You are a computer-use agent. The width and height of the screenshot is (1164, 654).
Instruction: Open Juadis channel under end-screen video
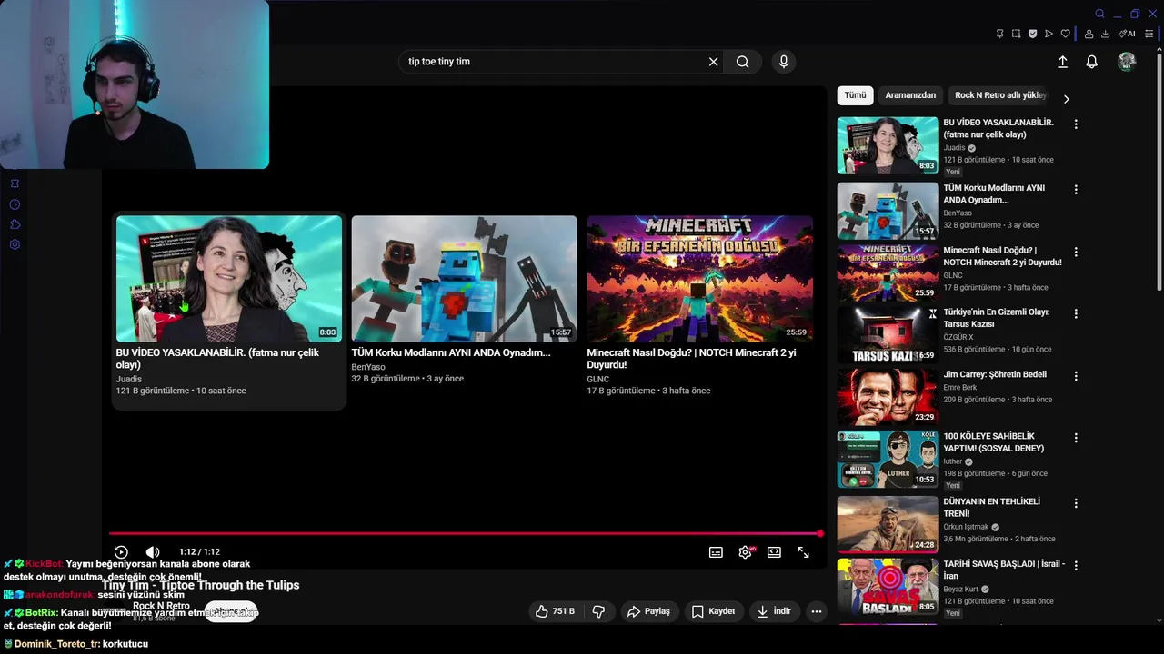pyautogui.click(x=129, y=379)
